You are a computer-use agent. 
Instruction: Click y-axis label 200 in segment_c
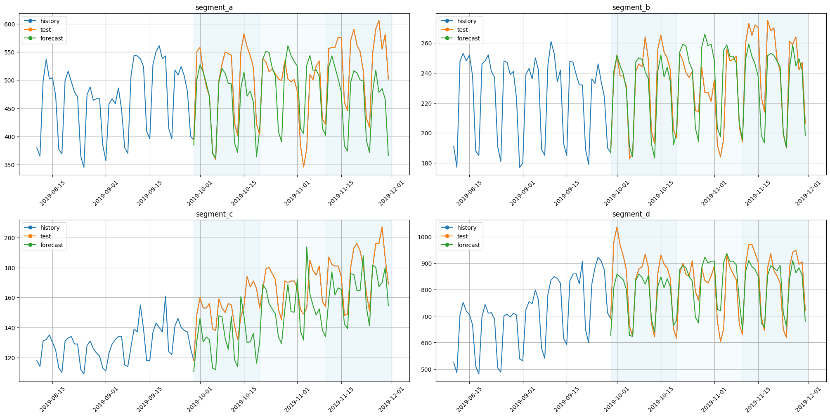point(11,238)
